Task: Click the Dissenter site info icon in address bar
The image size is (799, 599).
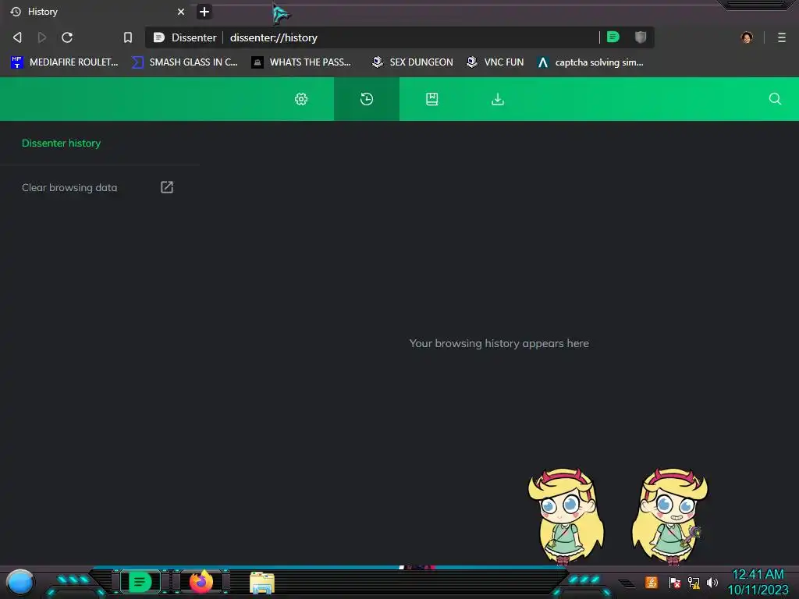Action: tap(159, 37)
